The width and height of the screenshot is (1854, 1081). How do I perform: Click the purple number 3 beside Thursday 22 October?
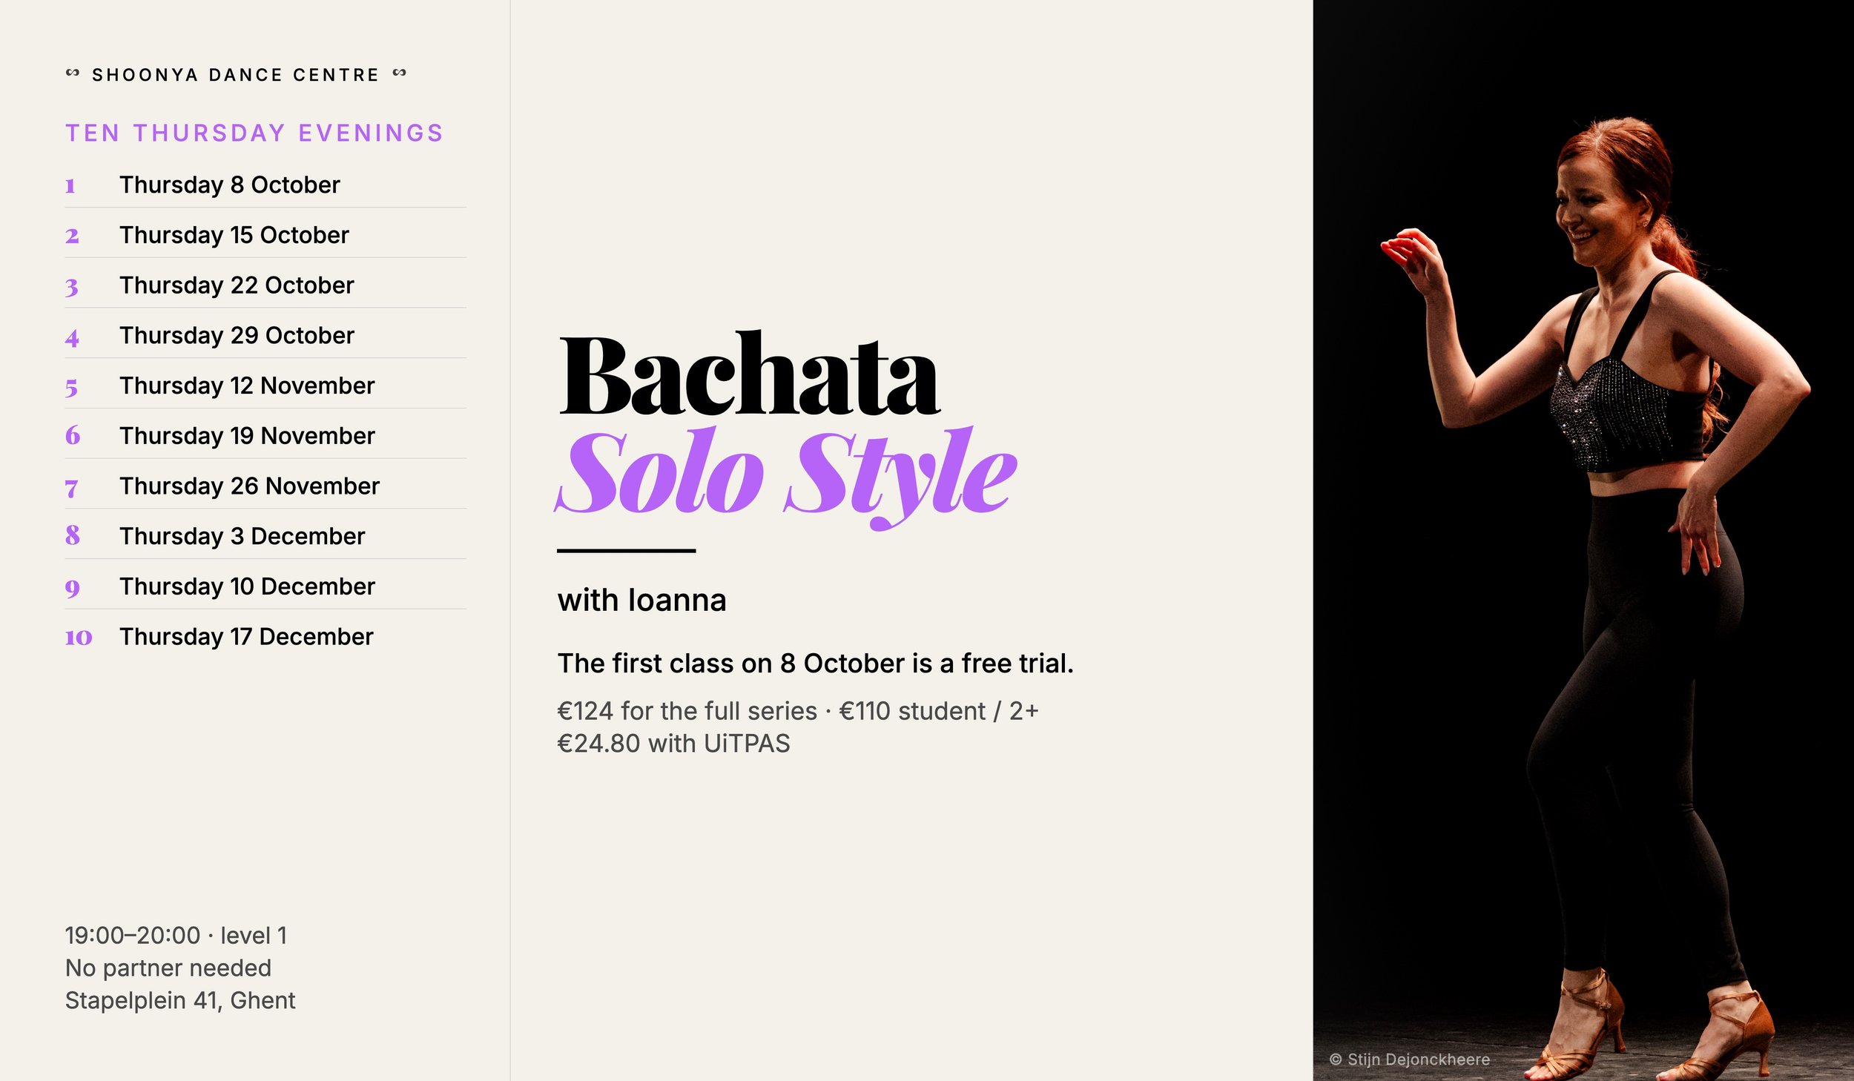[71, 287]
